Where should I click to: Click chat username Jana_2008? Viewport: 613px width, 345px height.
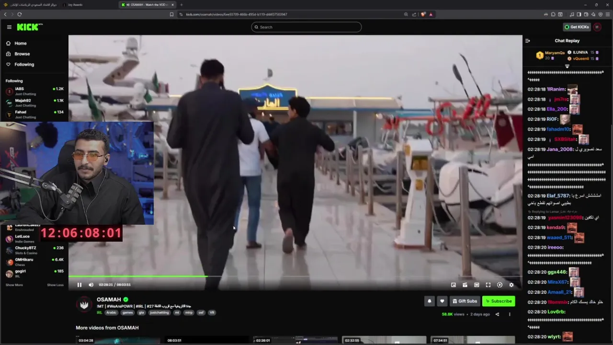560,149
